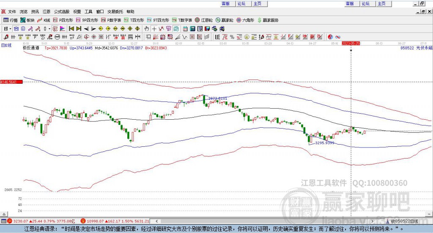The image size is (433, 233).
Task: Click the red-blue yin-yang icon
Action: [x=330, y=37]
